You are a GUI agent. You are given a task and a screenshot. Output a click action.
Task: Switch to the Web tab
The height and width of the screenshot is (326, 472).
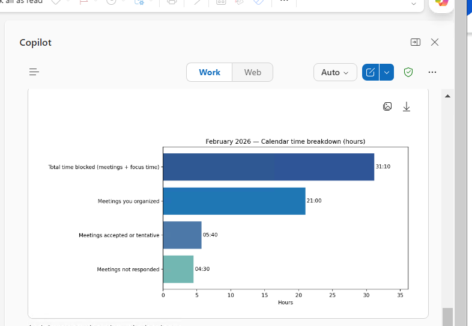pos(253,72)
